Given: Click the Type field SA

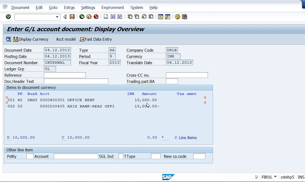Looking at the screenshot, I should pyautogui.click(x=112, y=50).
